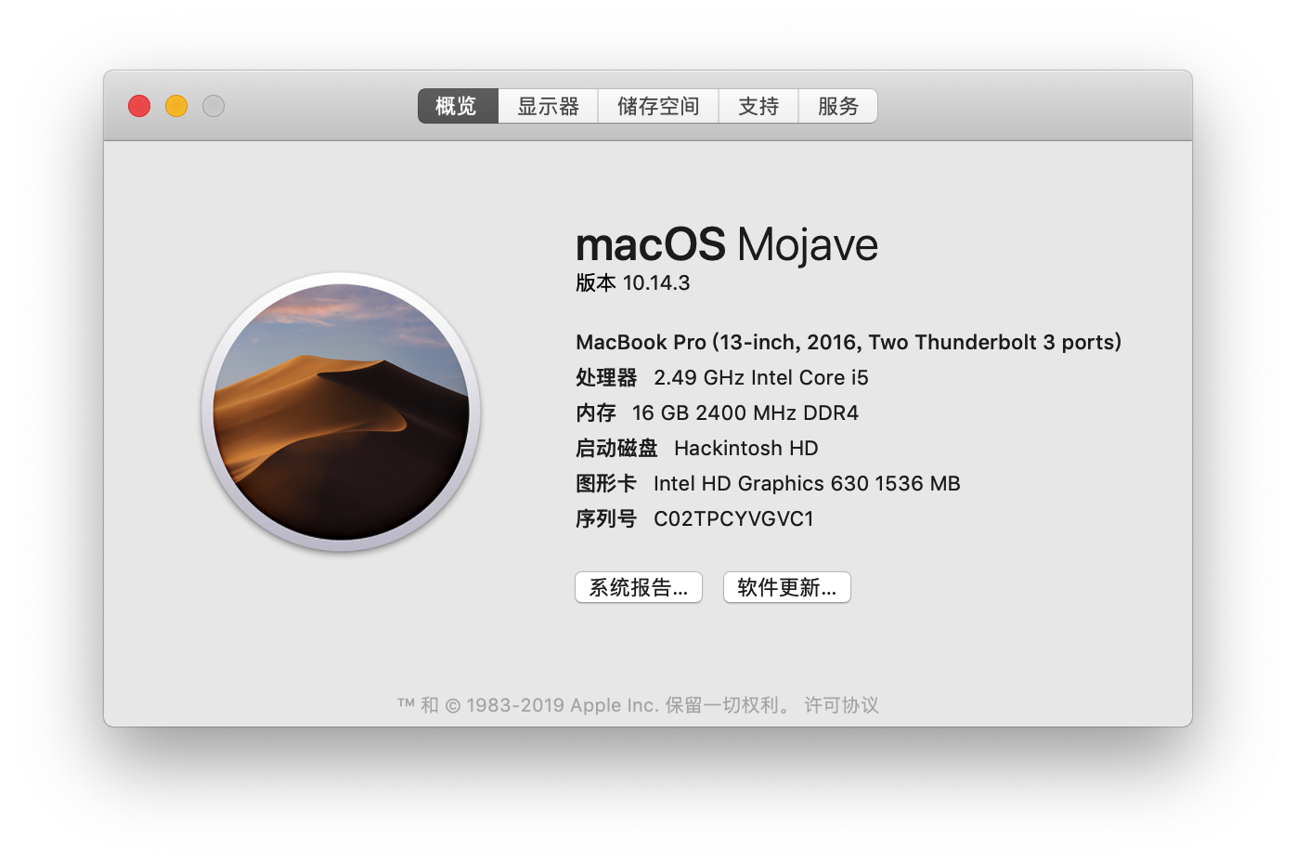Click the 处理器 label
Image resolution: width=1296 pixels, height=864 pixels.
pos(606,377)
